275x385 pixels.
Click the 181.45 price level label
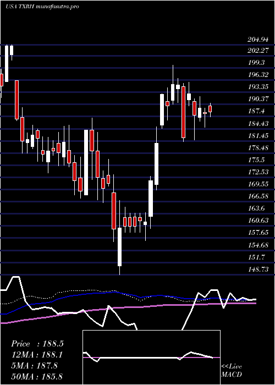click(x=257, y=136)
